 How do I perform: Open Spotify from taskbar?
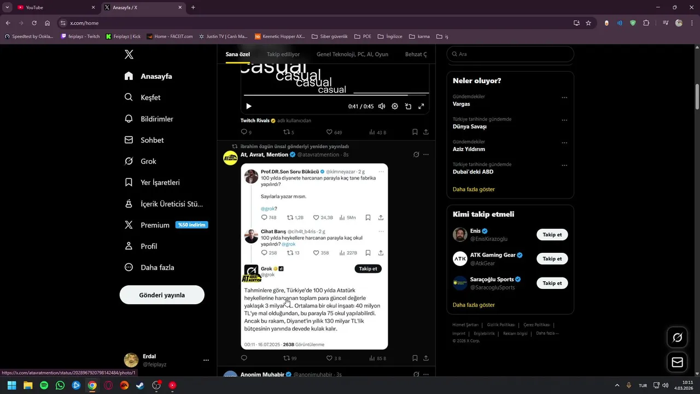44,385
